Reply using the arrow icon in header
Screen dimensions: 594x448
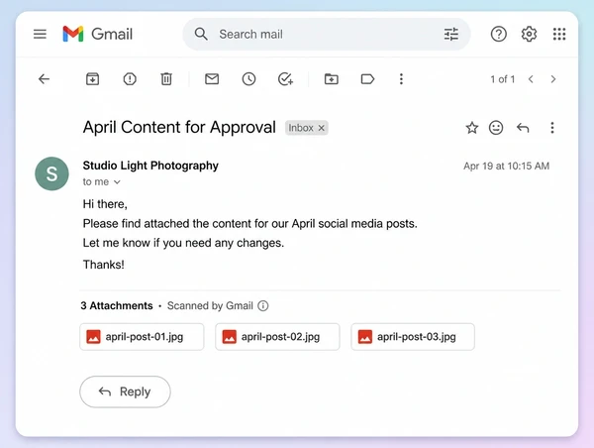point(523,128)
